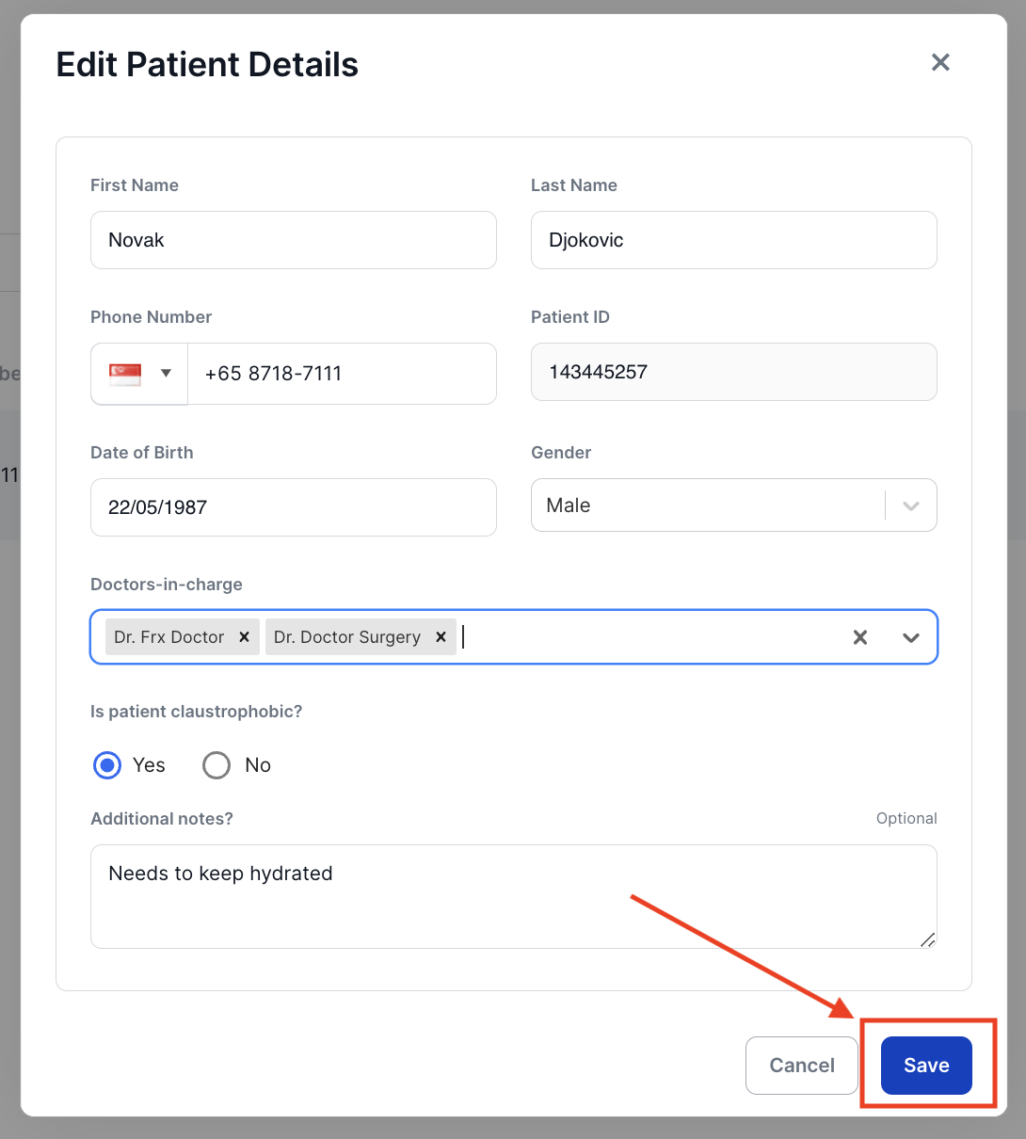This screenshot has height=1139, width=1026.
Task: Save the patient details
Action: (926, 1065)
